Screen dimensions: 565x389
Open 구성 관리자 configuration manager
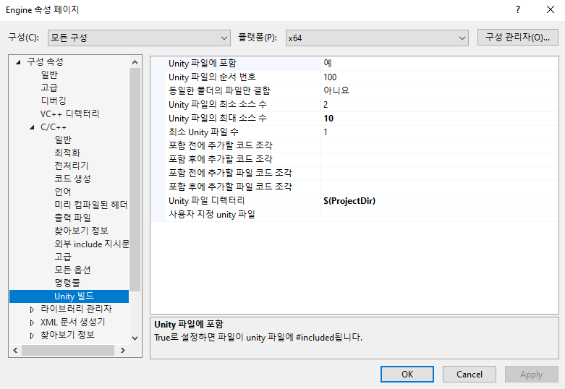(517, 37)
